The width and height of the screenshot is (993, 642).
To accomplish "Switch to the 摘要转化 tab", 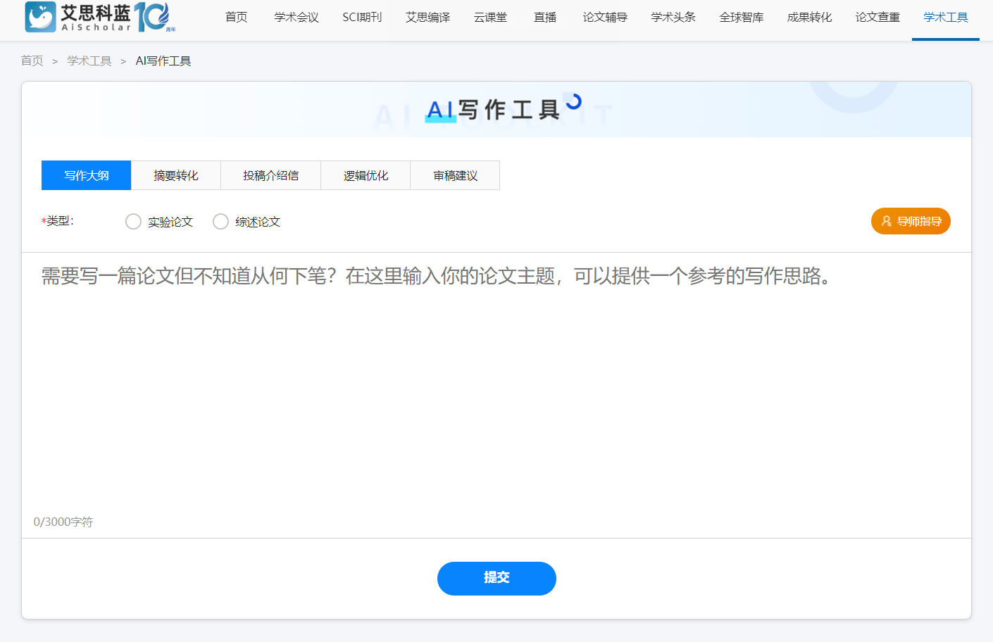I will click(x=176, y=175).
